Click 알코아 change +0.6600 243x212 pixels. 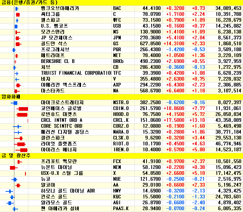click(175, 185)
